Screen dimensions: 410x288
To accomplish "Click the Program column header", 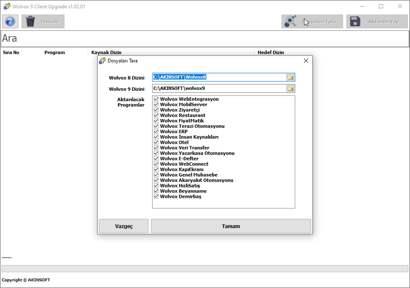I will point(55,52).
